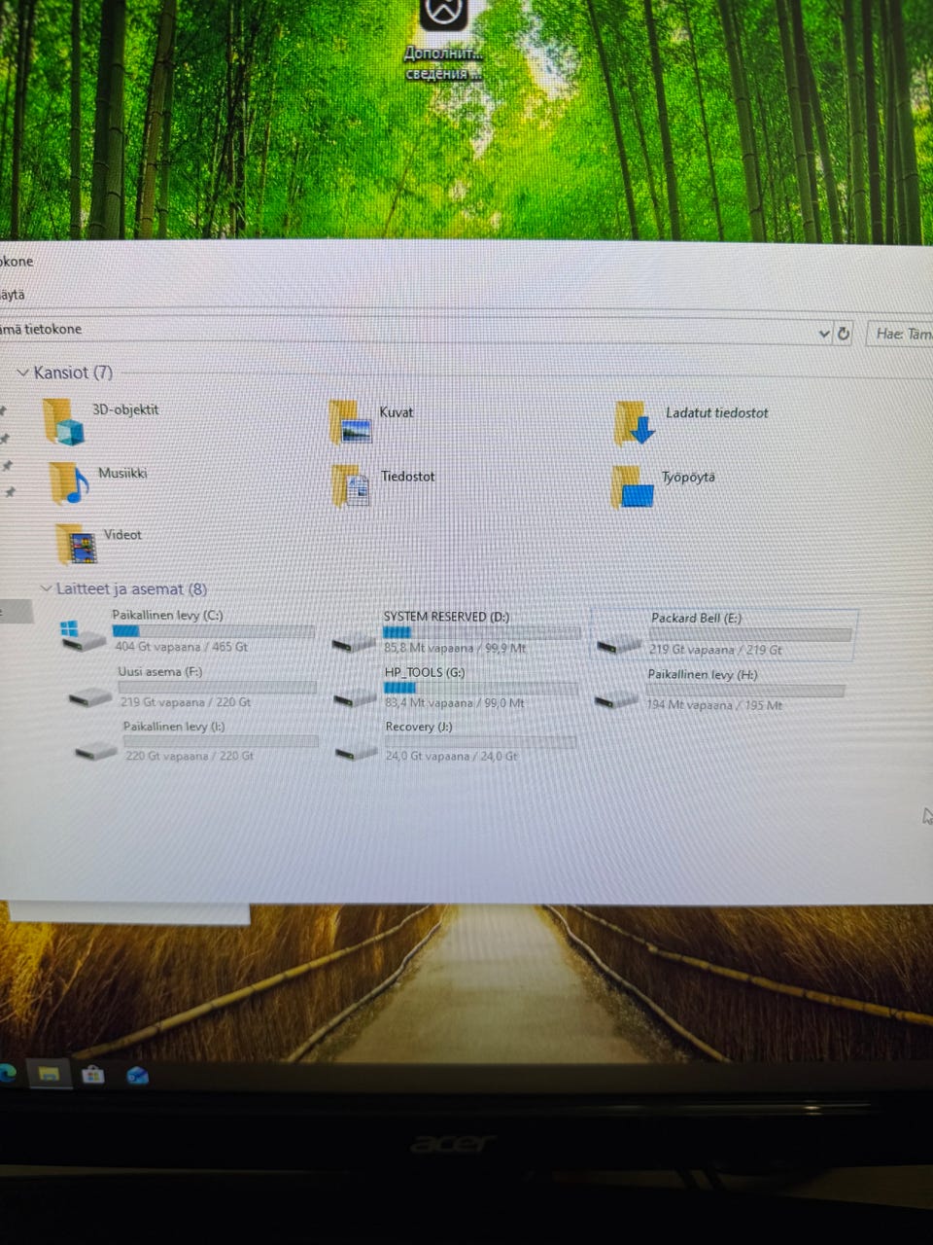Screen dimensions: 933x1245
Task: Launch Microsoft Edge from the taskbar
Action: tap(7, 1073)
